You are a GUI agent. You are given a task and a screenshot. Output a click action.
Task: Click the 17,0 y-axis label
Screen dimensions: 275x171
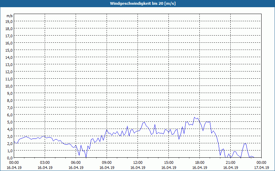click(x=10, y=36)
